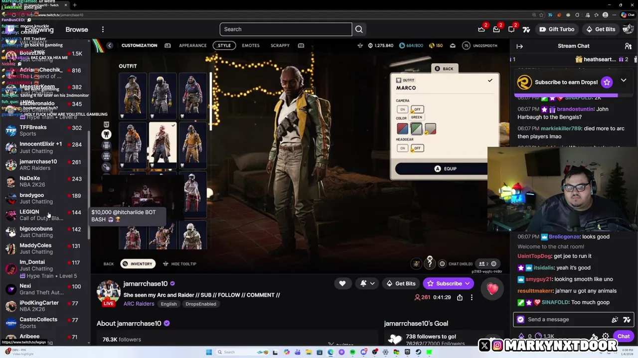Image resolution: width=638 pixels, height=358 pixels.
Task: Collapse Stream Chat panel arrow
Action: tap(519, 46)
